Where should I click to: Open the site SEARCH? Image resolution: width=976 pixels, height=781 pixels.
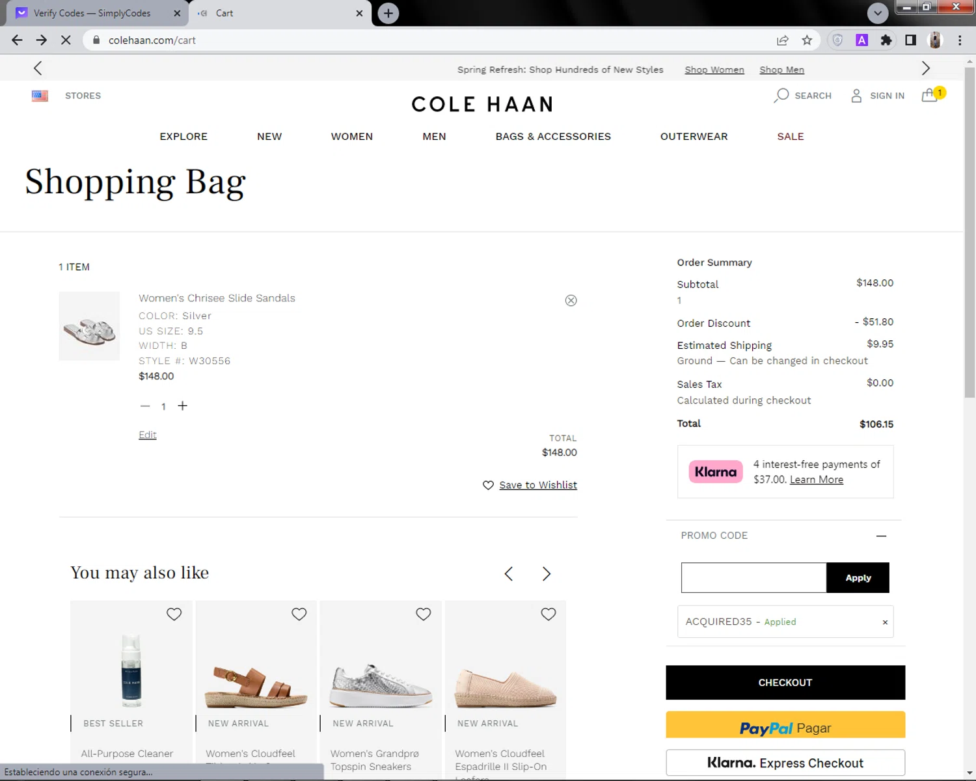803,96
